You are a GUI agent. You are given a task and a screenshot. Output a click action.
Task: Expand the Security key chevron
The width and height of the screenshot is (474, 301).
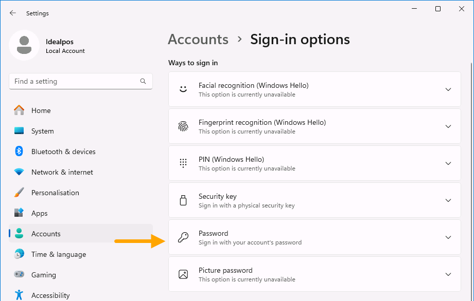coord(448,200)
